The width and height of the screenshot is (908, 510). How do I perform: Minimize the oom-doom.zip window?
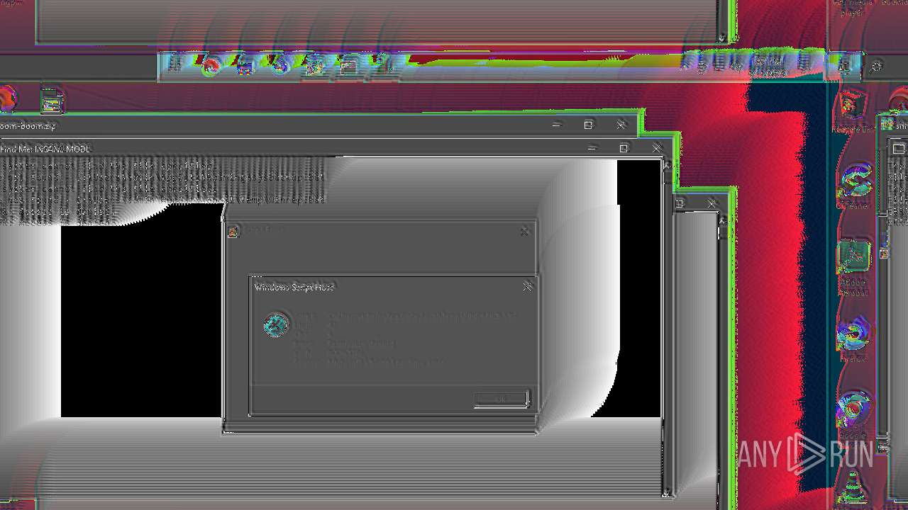(x=557, y=125)
